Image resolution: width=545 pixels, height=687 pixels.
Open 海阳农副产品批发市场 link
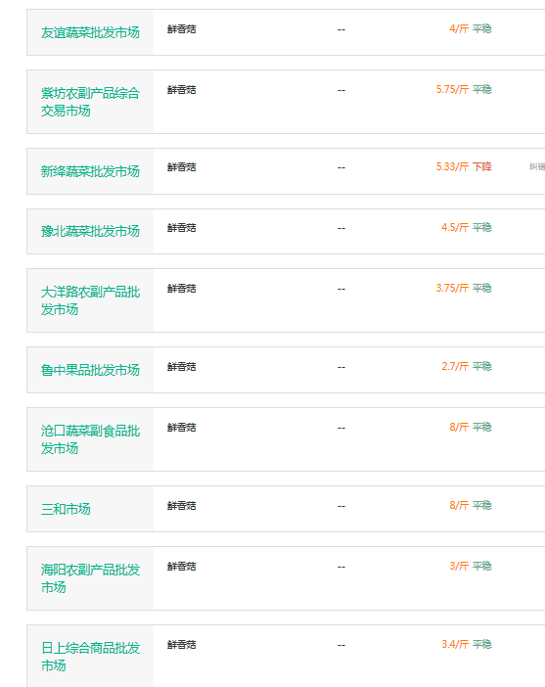click(x=90, y=578)
